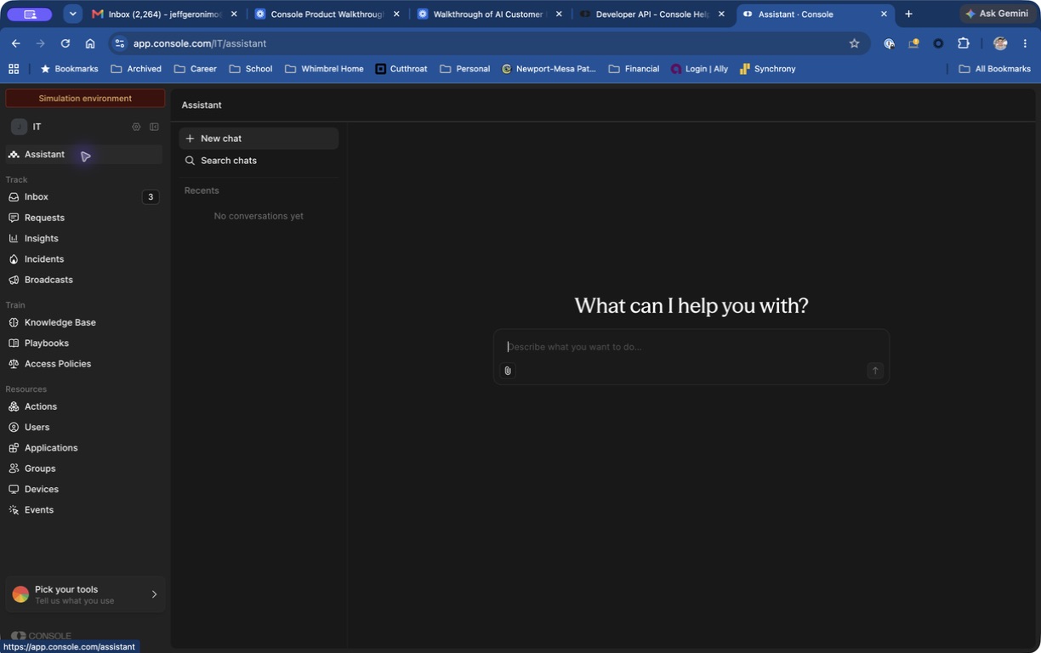Image resolution: width=1041 pixels, height=653 pixels.
Task: Collapse the sidebar panel icon
Action: [154, 127]
